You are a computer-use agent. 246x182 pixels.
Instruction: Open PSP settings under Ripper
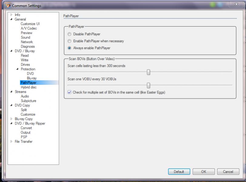24,137
